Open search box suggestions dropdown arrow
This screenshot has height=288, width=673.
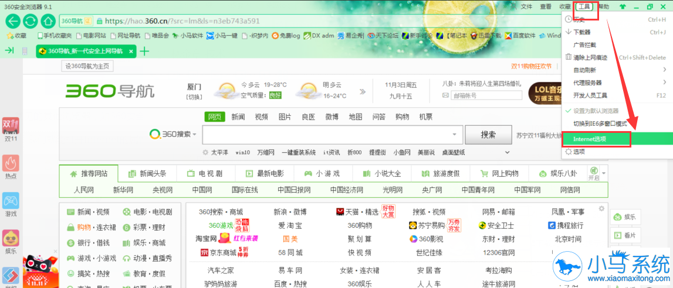pyautogui.click(x=455, y=135)
